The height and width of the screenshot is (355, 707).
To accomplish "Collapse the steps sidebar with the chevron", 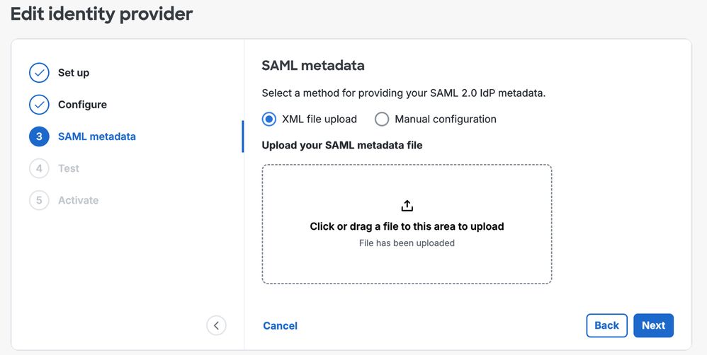I will click(x=216, y=325).
